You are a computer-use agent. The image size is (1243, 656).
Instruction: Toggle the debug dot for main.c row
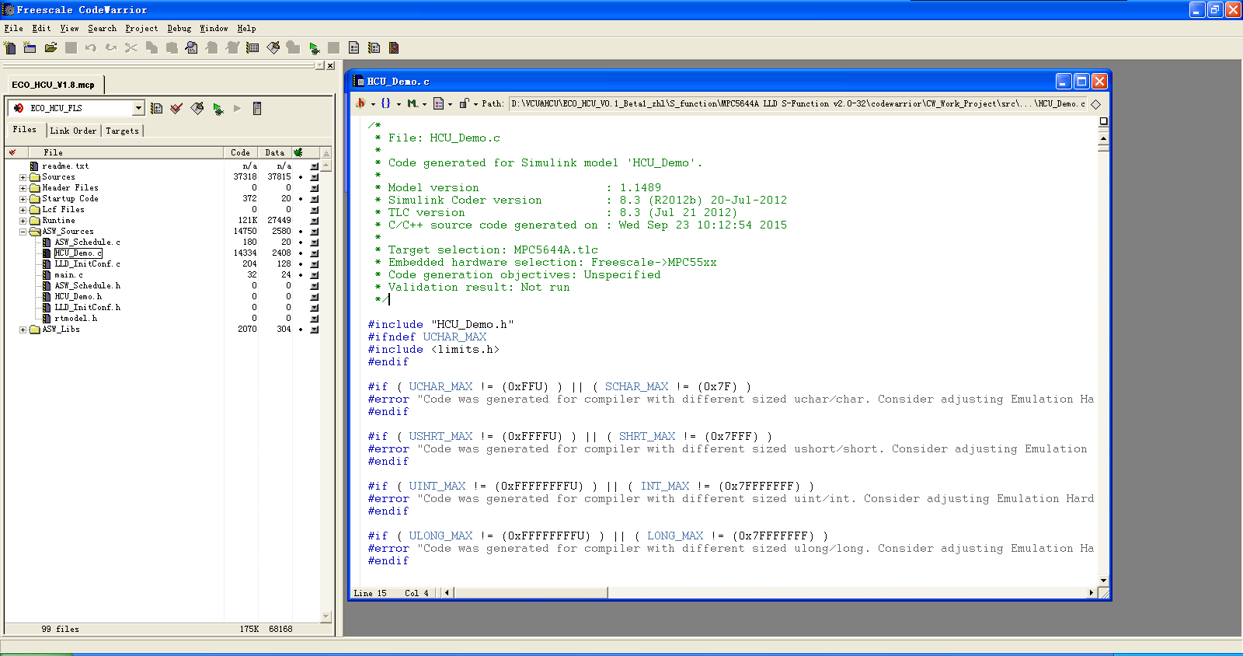click(300, 275)
